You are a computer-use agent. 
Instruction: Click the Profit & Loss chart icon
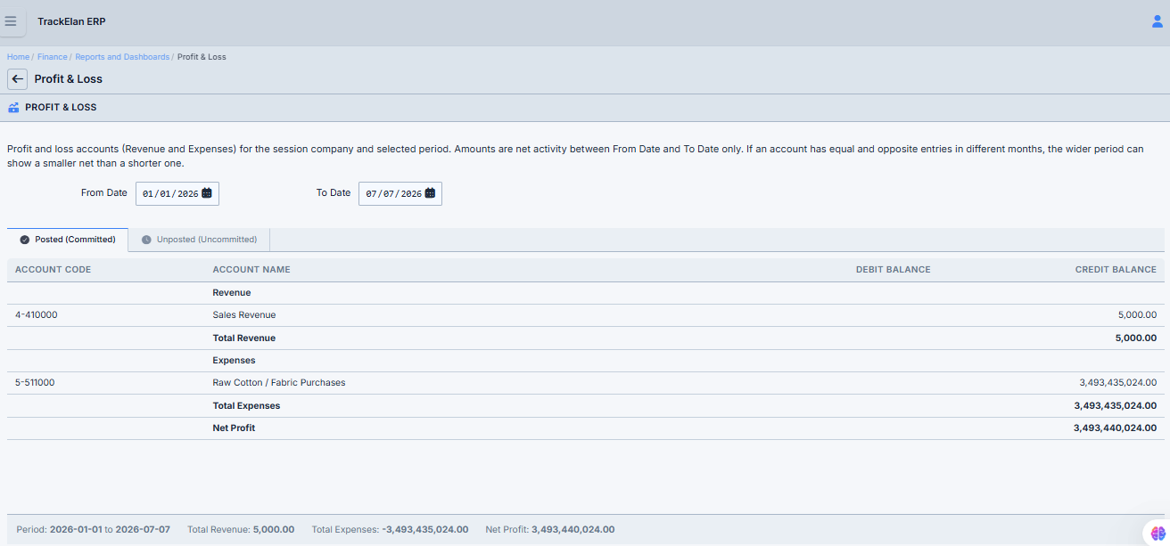tap(13, 108)
